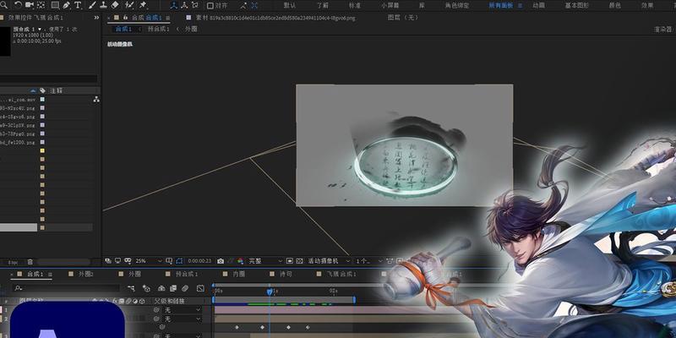Select the Clone Stamp tool
The height and width of the screenshot is (338, 676).
104,5
